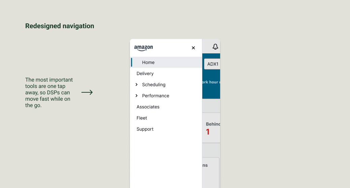
Task: Expand the Performance chevron arrow
Action: [137, 96]
